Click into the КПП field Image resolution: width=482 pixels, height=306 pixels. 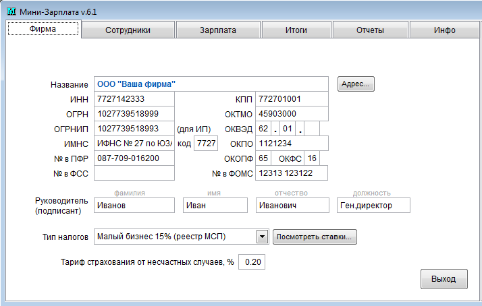point(292,99)
